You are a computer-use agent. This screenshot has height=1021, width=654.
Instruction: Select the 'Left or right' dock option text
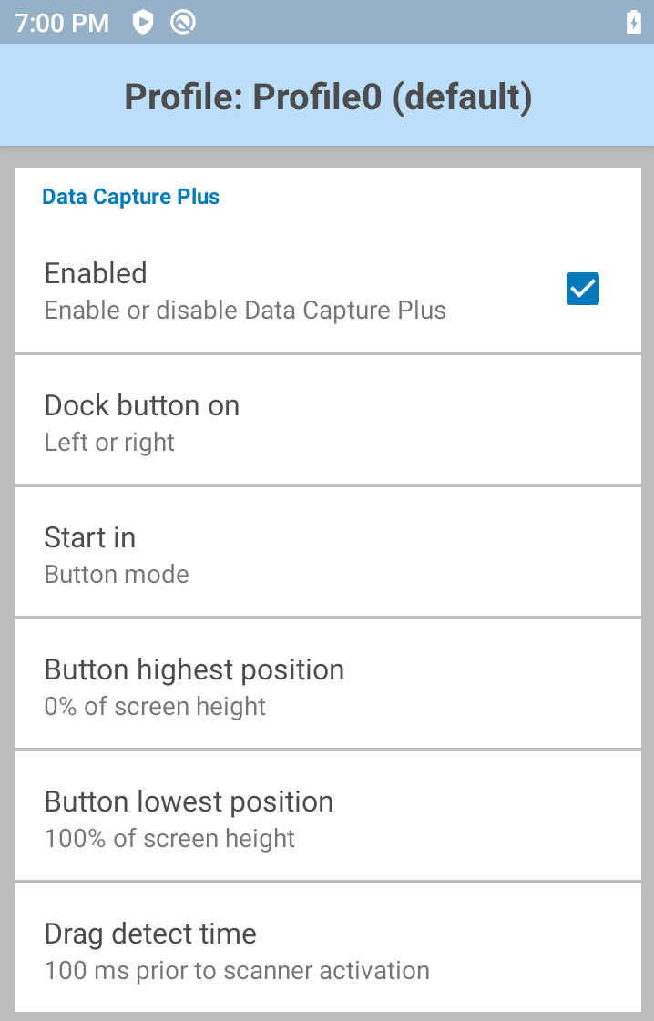pyautogui.click(x=109, y=443)
